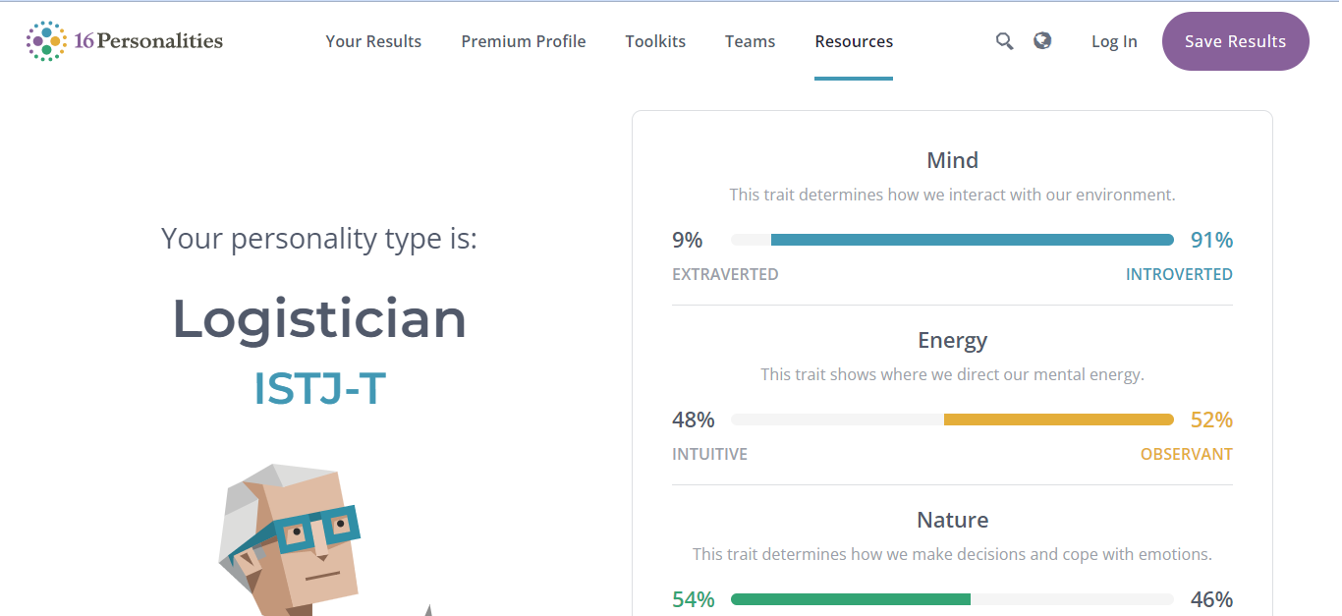Screen dimensions: 1342x616
Task: Click the Logistician avatar illustration
Action: coord(293,542)
